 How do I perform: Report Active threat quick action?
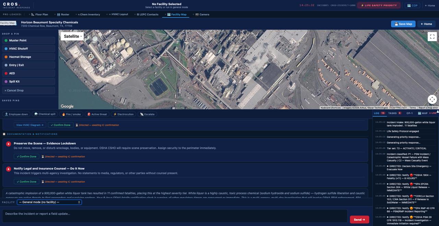tap(97, 114)
